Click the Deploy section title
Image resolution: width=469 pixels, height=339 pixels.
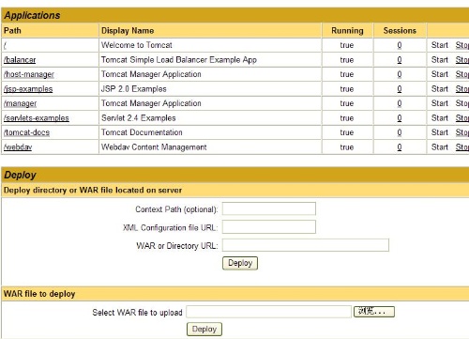point(20,175)
